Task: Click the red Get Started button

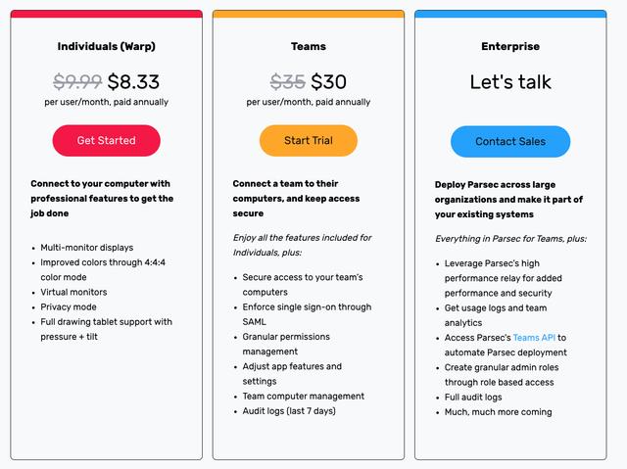Action: tap(106, 140)
